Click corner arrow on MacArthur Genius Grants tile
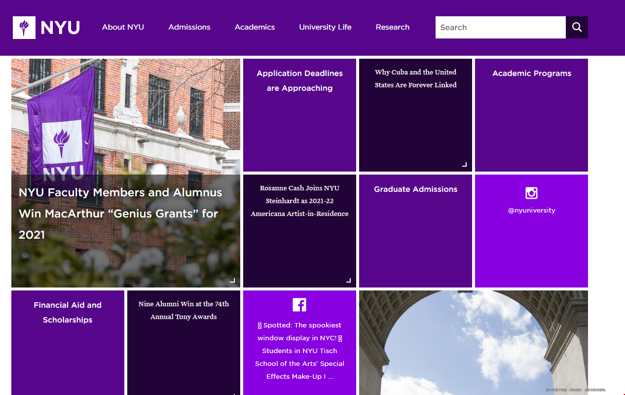 [x=232, y=280]
